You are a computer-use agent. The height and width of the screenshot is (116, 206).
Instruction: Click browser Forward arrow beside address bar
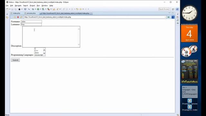pyautogui.click(x=15, y=17)
